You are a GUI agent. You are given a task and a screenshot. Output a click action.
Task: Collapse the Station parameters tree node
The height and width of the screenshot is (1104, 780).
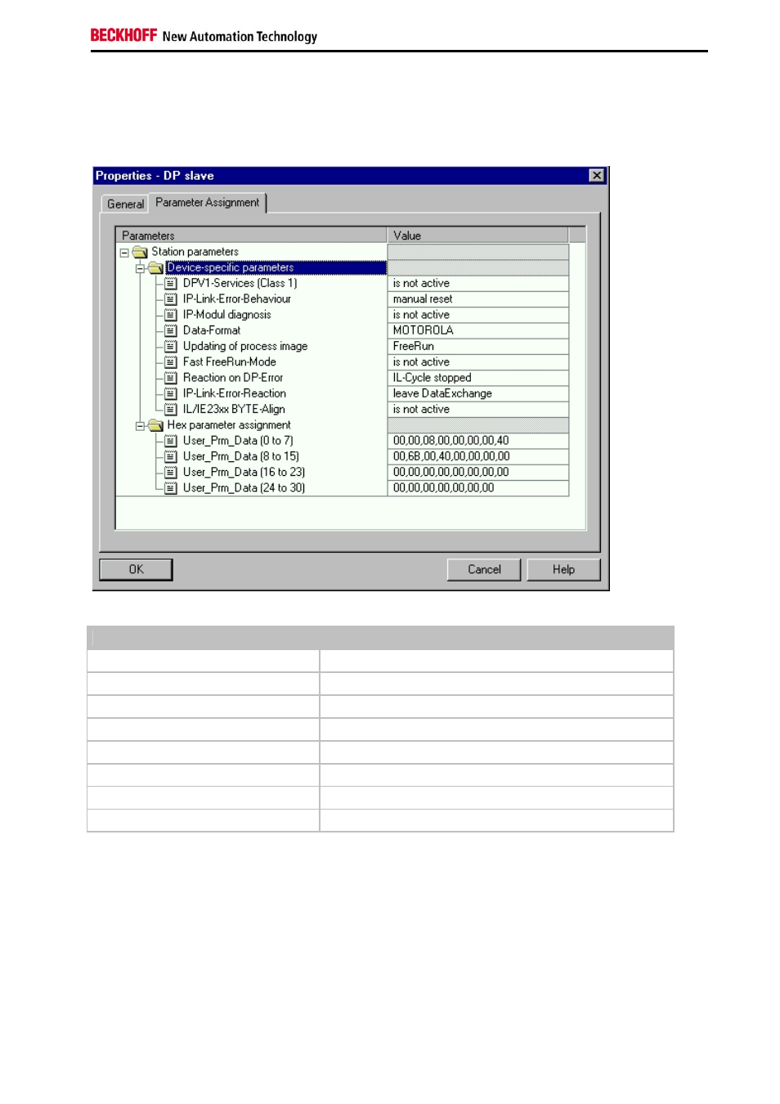coord(124,253)
